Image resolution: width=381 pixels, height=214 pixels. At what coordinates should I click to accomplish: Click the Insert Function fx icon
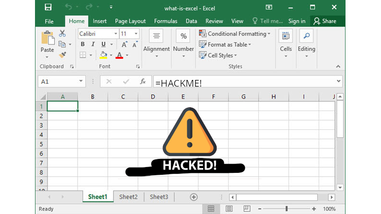[143, 81]
